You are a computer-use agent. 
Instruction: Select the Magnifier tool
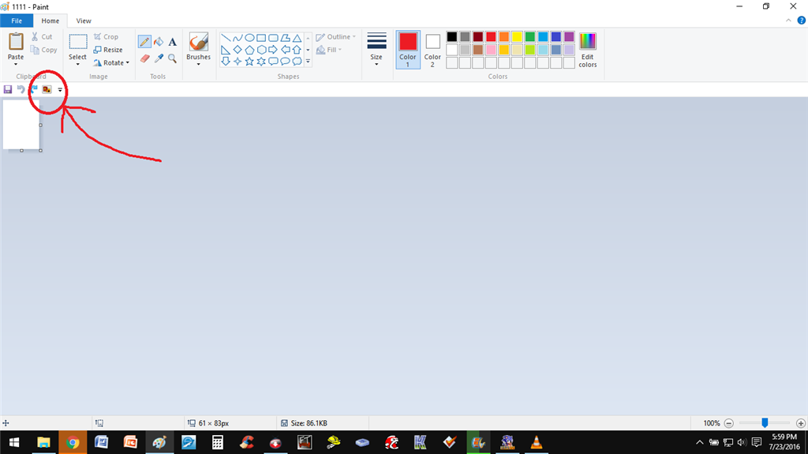(172, 58)
